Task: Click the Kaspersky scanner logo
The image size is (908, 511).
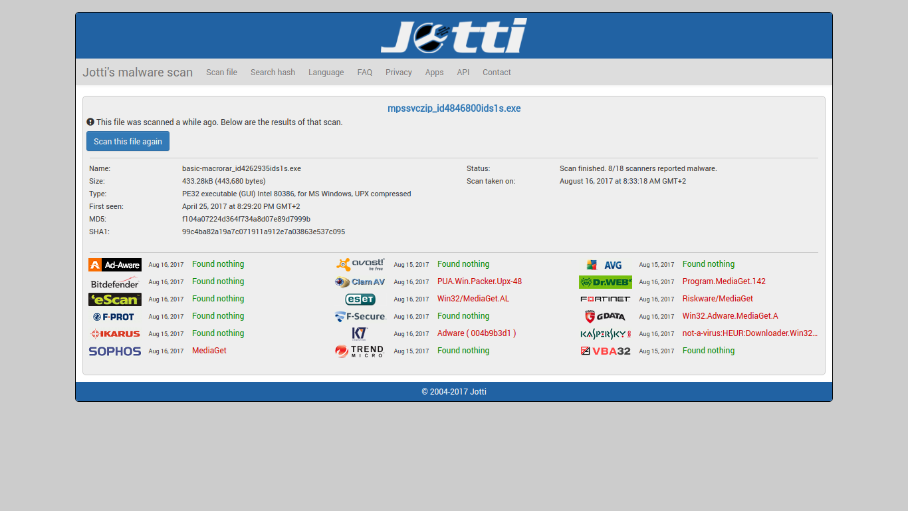Action: point(606,334)
